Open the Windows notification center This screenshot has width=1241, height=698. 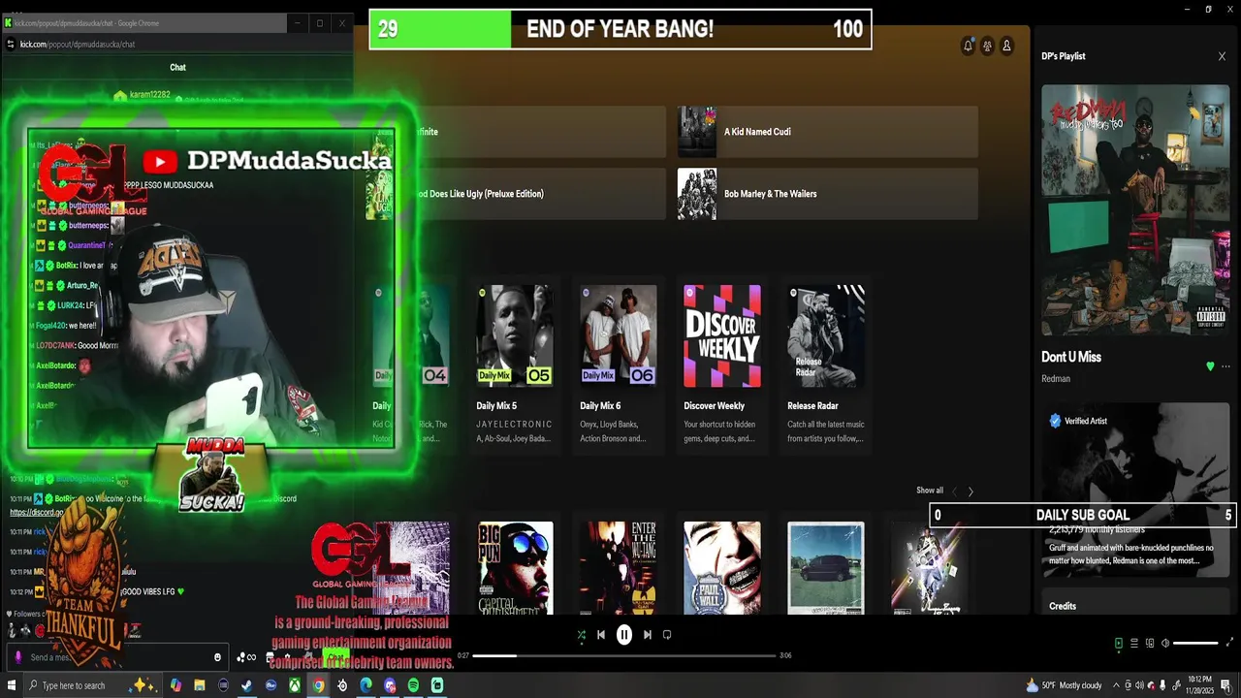pos(1225,685)
